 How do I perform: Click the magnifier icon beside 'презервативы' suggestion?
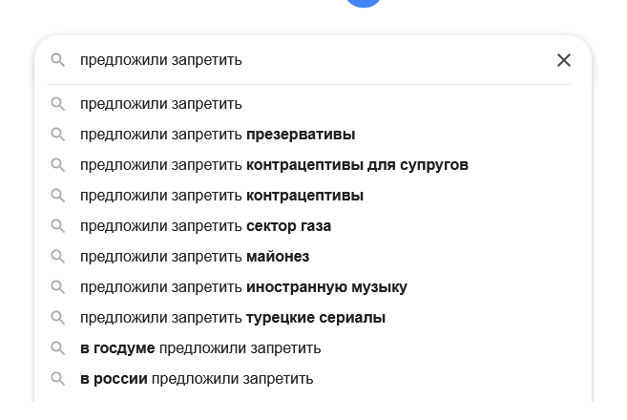pyautogui.click(x=58, y=135)
